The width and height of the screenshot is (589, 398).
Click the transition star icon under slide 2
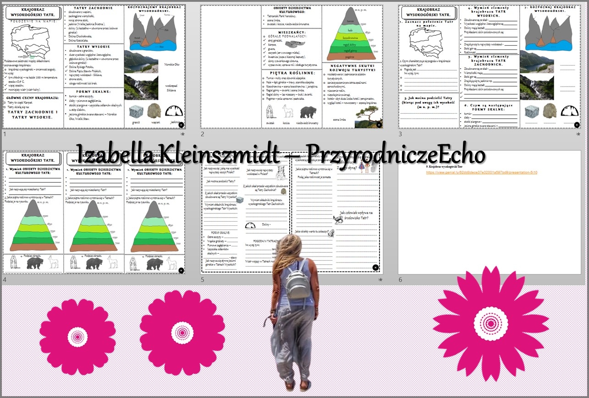coord(380,134)
